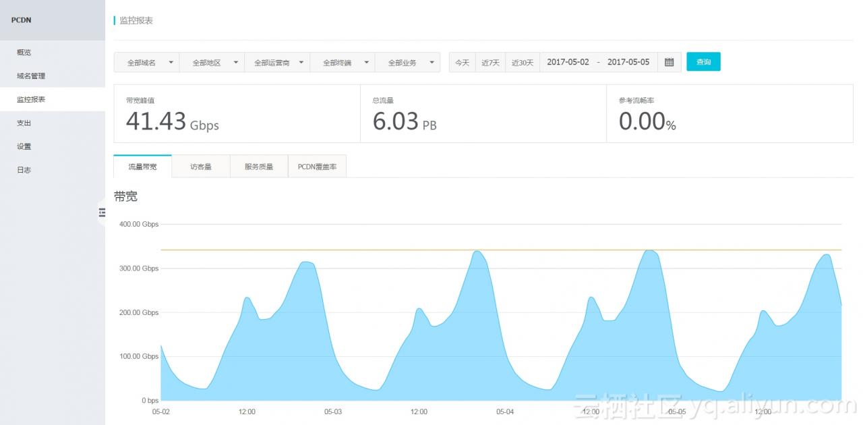The image size is (863, 425).
Task: Open the 服务质量 tab
Action: point(259,167)
